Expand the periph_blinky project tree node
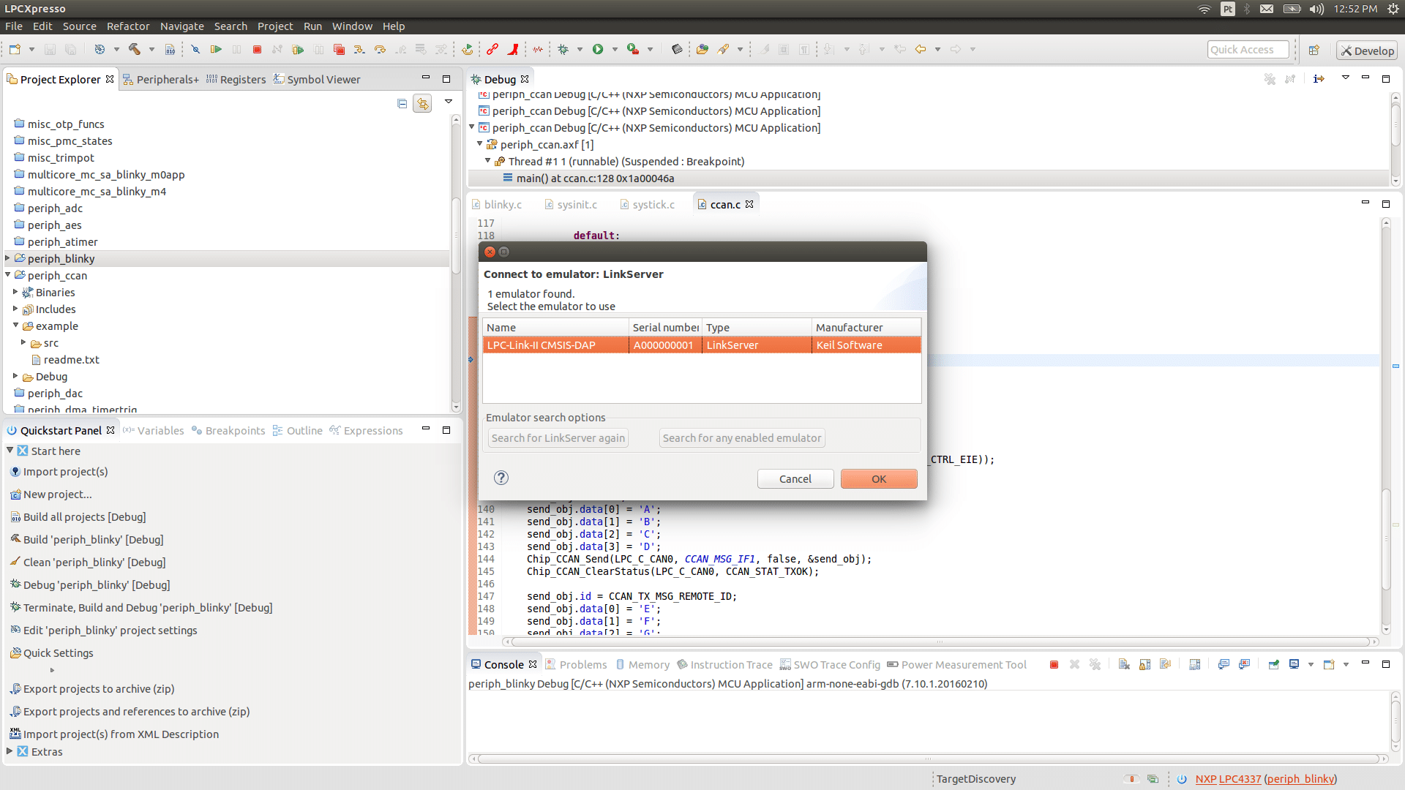Image resolution: width=1405 pixels, height=790 pixels. coord(8,259)
